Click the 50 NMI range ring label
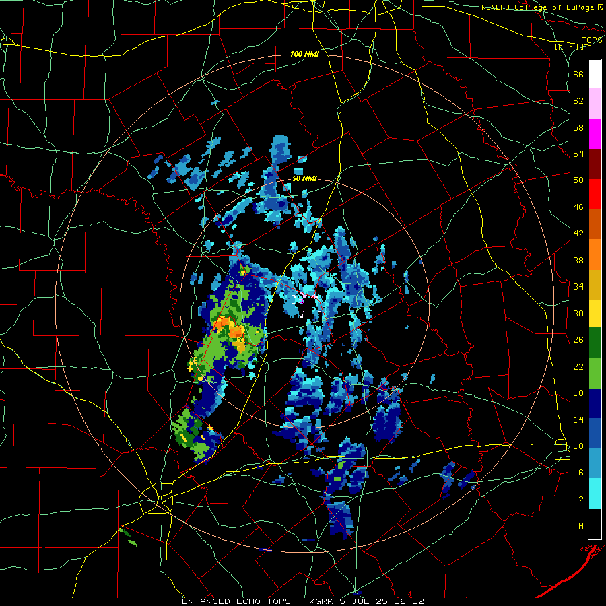 [304, 178]
